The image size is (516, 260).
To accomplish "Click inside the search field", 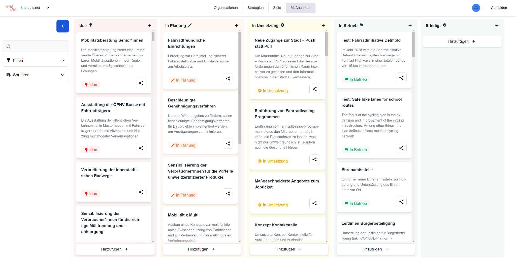I will coord(35,47).
